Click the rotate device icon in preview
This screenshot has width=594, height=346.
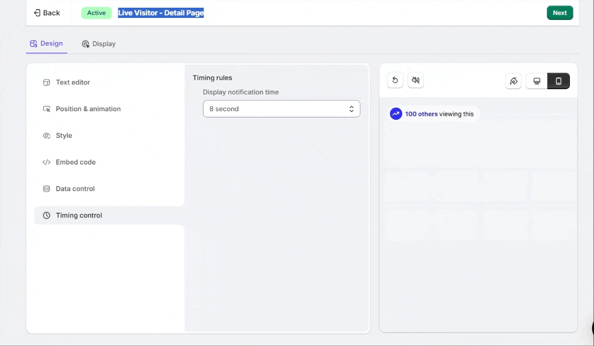click(513, 81)
